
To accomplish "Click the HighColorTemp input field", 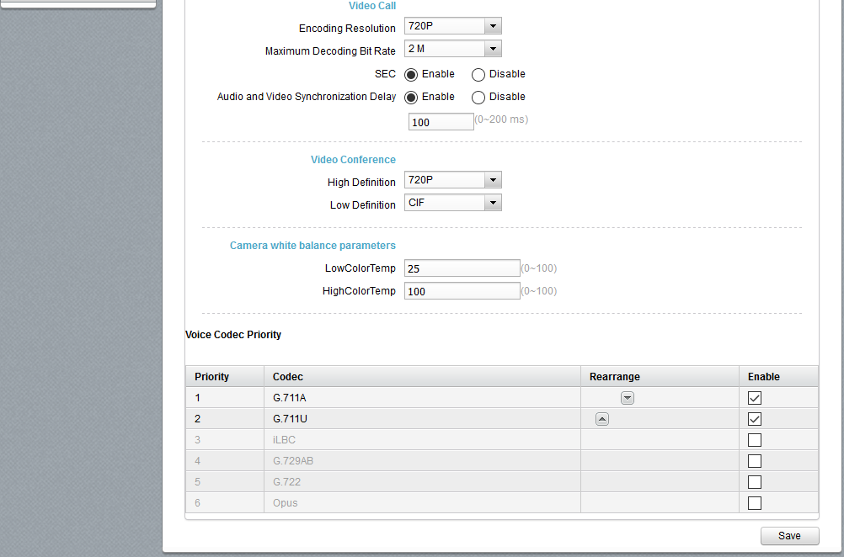I will click(x=462, y=291).
